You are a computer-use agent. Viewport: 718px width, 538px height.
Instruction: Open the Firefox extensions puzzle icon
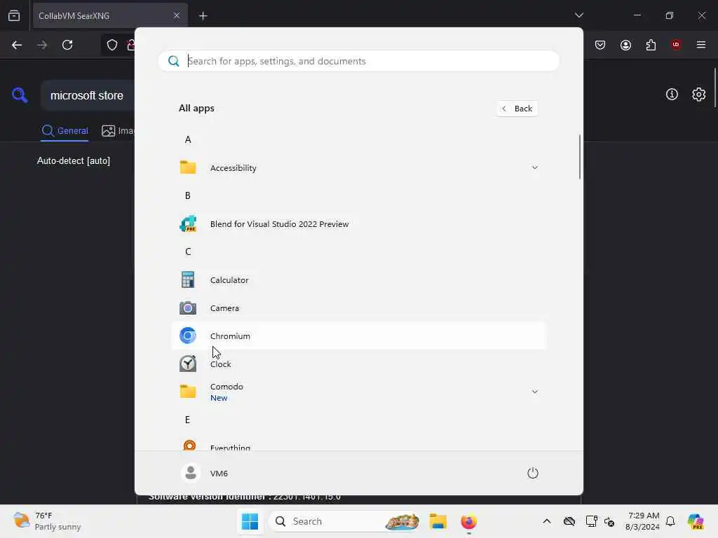(x=651, y=45)
